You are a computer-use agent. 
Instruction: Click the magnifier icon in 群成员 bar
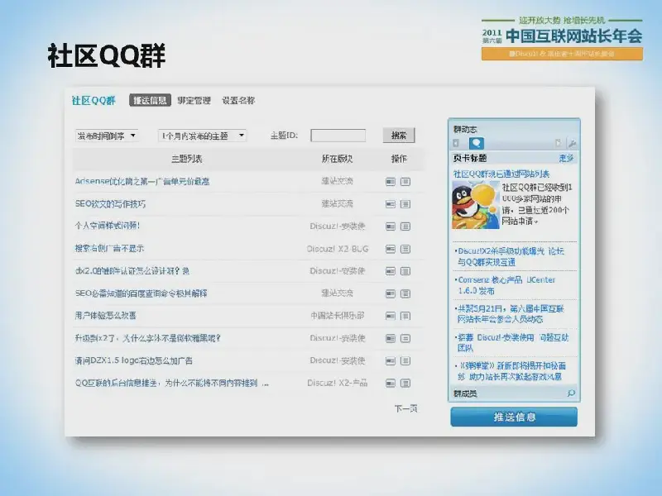571,393
